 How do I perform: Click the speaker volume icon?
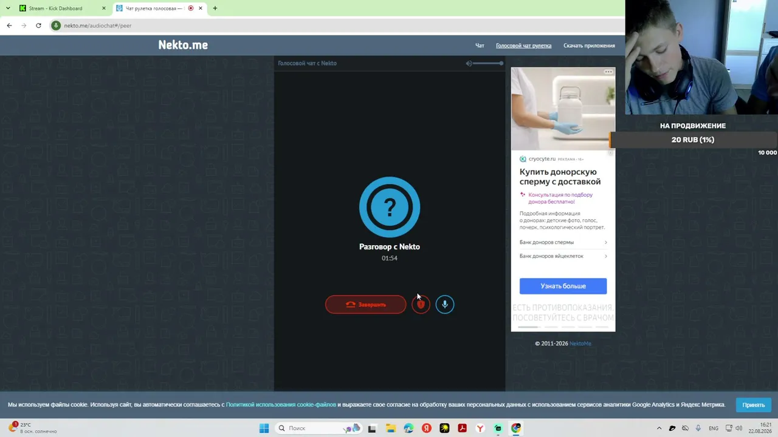coord(469,63)
